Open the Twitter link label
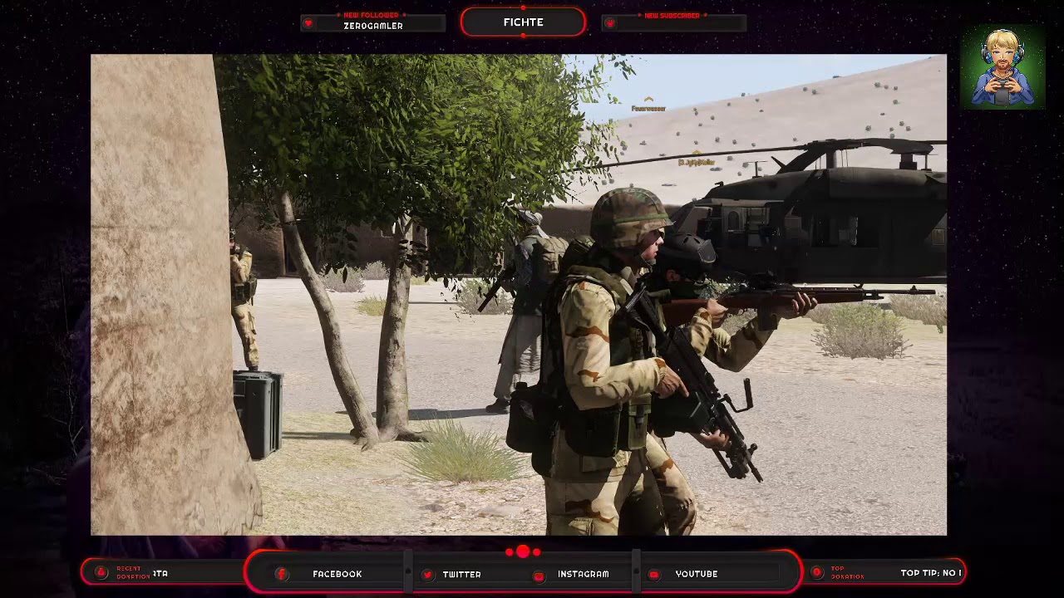The width and height of the screenshot is (1064, 598). click(x=461, y=574)
